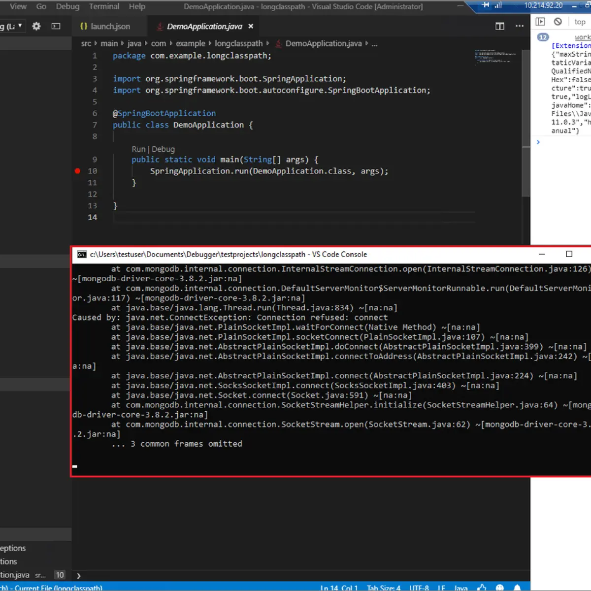591x591 pixels.
Task: Click the DemoApplication.java breadcrumb
Action: (x=324, y=43)
